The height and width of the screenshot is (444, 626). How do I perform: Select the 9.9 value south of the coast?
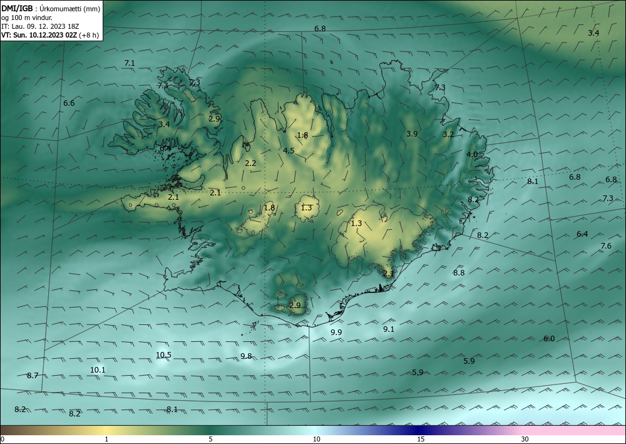337,332
